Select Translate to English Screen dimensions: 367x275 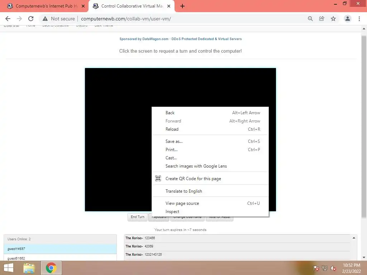(210, 191)
